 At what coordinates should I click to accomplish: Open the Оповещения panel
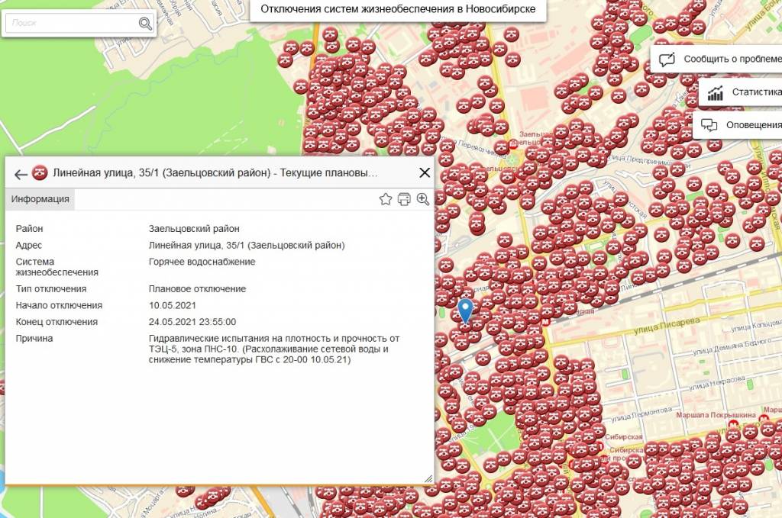coord(738,125)
